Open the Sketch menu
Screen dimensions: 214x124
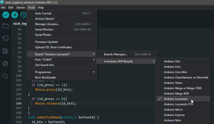pyautogui.click(x=20, y=8)
